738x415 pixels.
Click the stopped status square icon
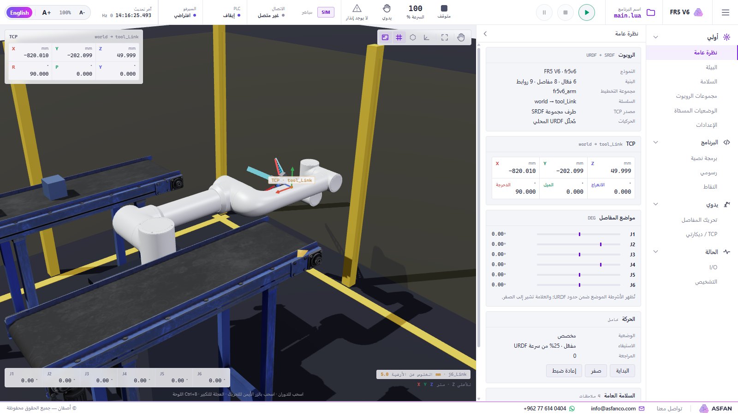point(444,8)
